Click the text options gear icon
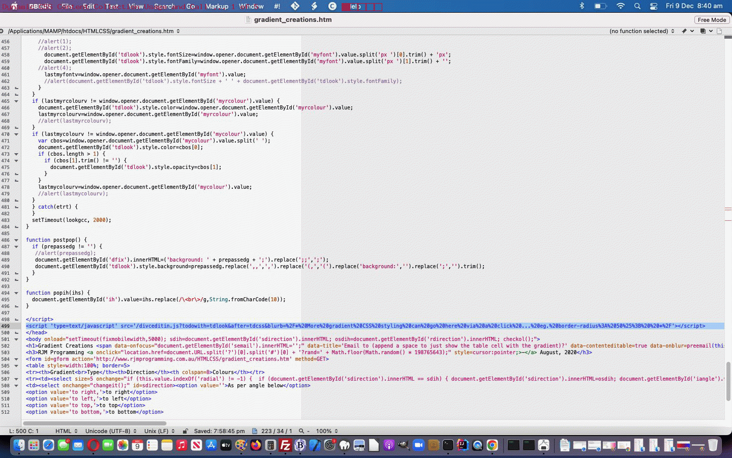The image size is (732, 458). (2, 31)
